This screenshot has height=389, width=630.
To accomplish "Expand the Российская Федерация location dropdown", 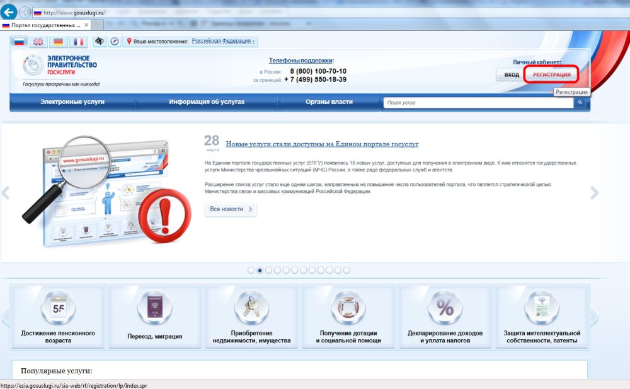I will click(224, 42).
